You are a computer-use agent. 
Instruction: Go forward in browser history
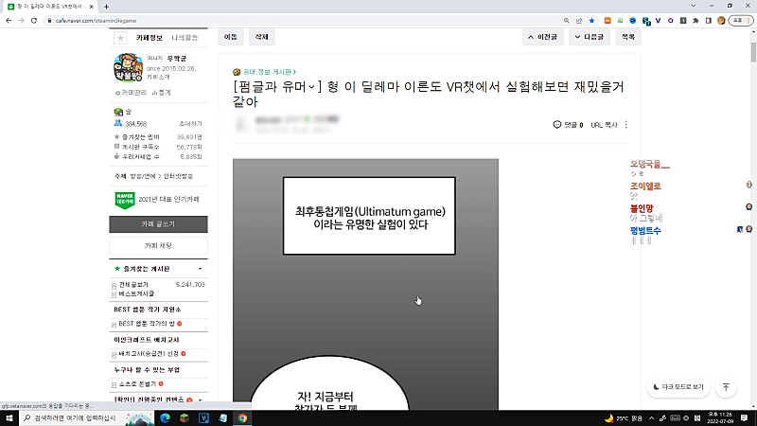pyautogui.click(x=21, y=21)
